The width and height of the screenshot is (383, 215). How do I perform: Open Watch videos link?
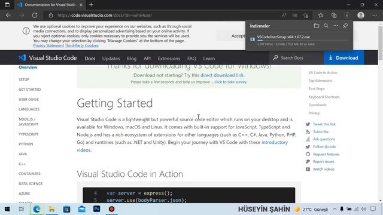(324, 169)
